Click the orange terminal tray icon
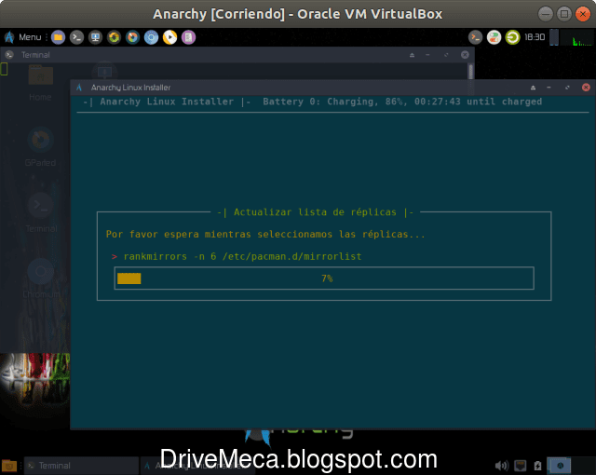This screenshot has height=475, width=596. click(x=475, y=37)
